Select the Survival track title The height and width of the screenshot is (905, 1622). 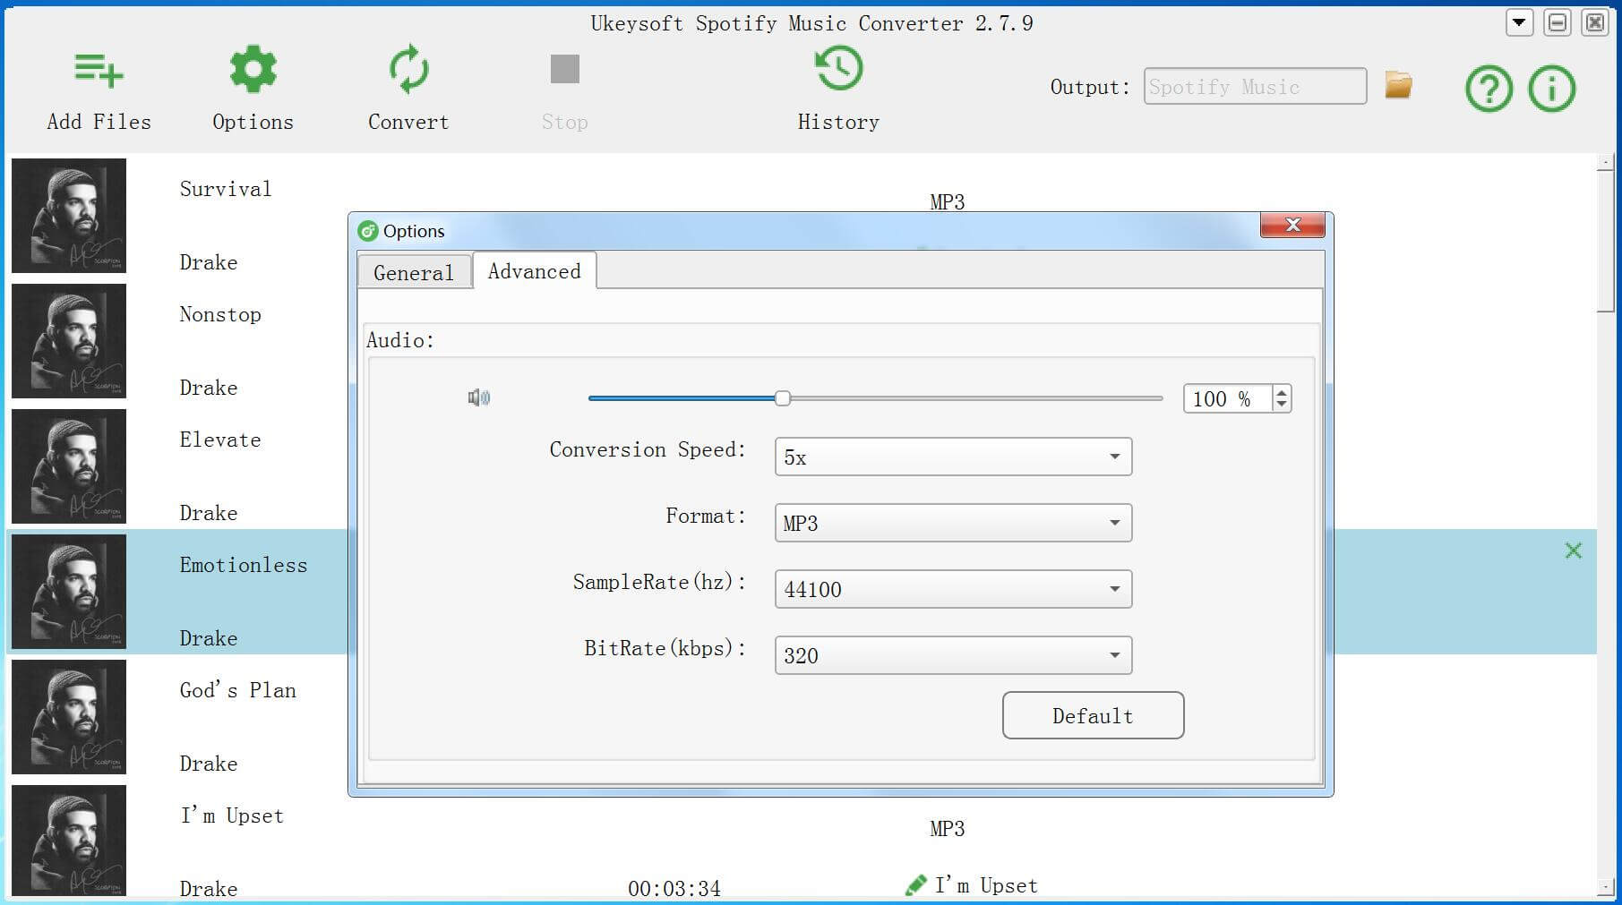[x=226, y=189]
